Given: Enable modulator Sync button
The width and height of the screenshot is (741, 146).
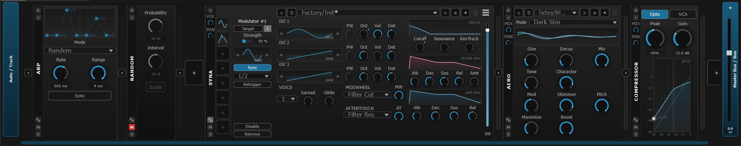Looking at the screenshot, I should [253, 68].
